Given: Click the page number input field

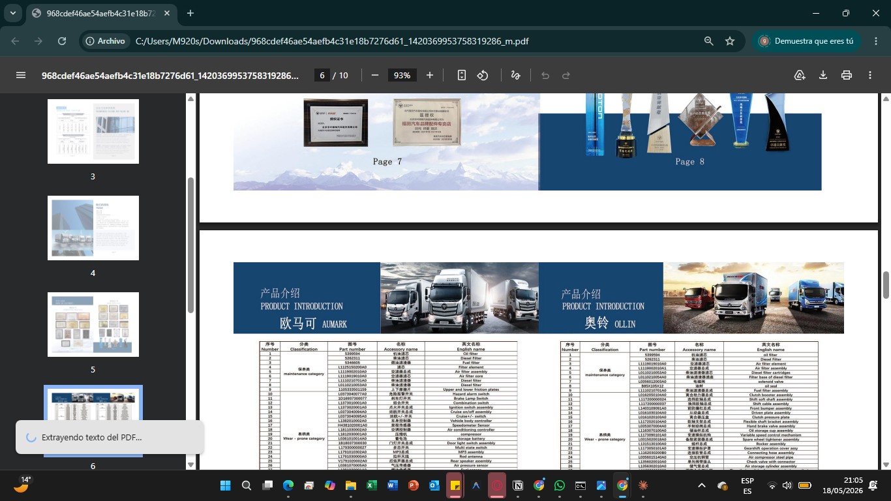Looking at the screenshot, I should click(x=322, y=75).
